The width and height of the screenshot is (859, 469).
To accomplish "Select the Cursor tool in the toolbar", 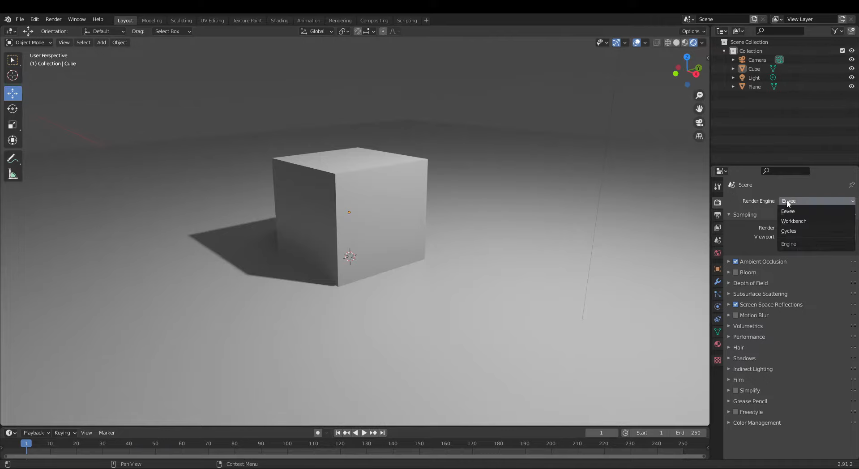I will click(13, 75).
